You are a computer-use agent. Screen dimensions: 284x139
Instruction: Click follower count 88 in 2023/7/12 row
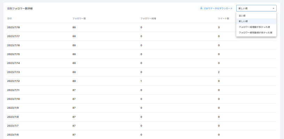coord(74,81)
